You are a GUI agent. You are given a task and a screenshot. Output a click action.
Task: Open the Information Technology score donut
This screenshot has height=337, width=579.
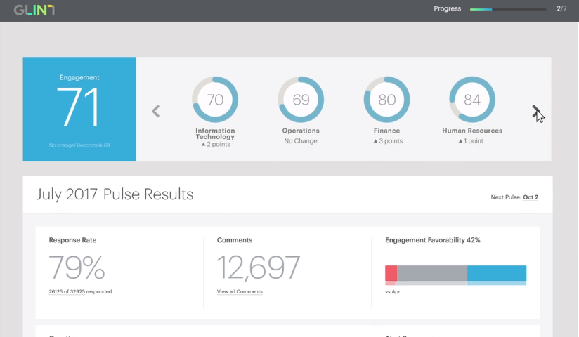215,100
